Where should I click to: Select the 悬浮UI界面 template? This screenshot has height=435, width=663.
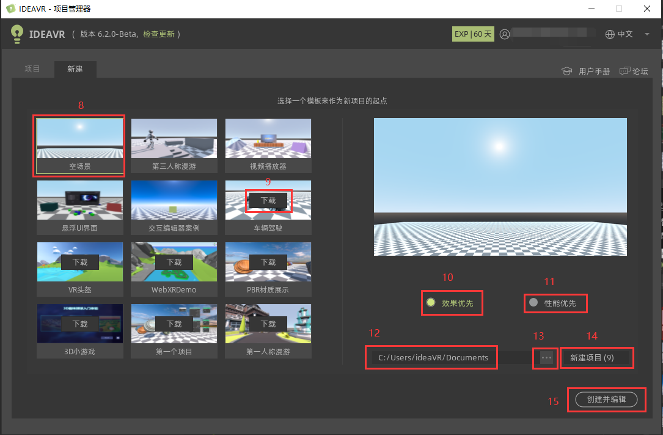(80, 207)
